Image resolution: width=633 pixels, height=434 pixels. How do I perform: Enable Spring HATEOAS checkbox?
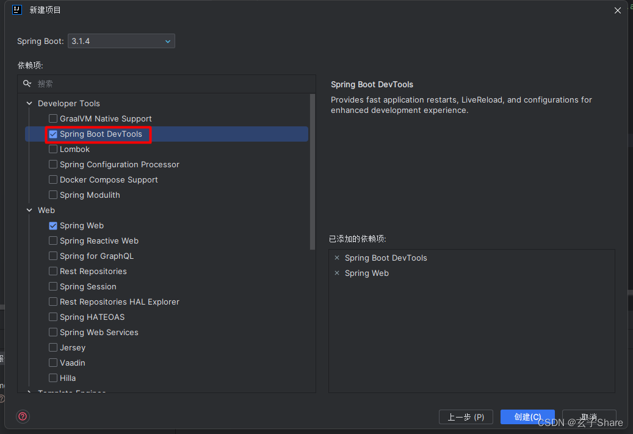click(53, 317)
